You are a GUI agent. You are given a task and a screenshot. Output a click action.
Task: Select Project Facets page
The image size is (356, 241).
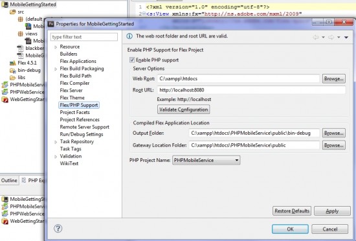[x=74, y=113]
